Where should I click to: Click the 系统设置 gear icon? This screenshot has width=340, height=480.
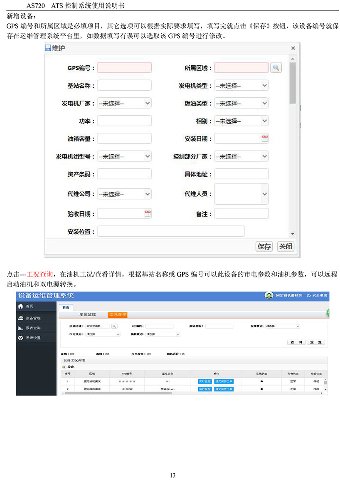tap(20, 338)
